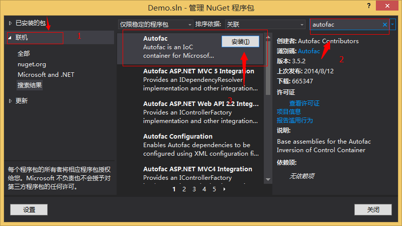Click the version text 3.5.2
This screenshot has width=402, height=226.
click(298, 61)
